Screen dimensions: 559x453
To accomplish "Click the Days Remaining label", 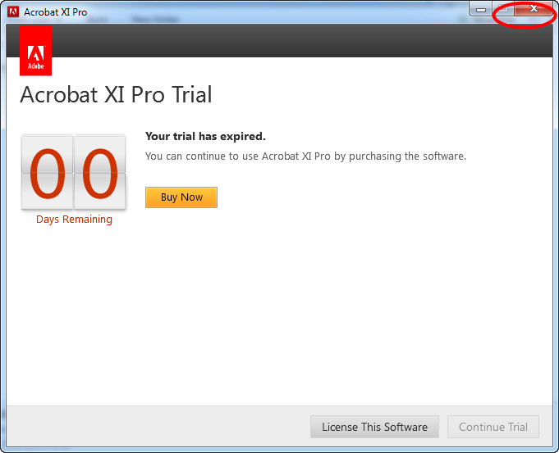I will pyautogui.click(x=74, y=220).
